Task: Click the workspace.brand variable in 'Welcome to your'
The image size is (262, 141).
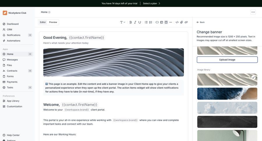Action: point(77,110)
